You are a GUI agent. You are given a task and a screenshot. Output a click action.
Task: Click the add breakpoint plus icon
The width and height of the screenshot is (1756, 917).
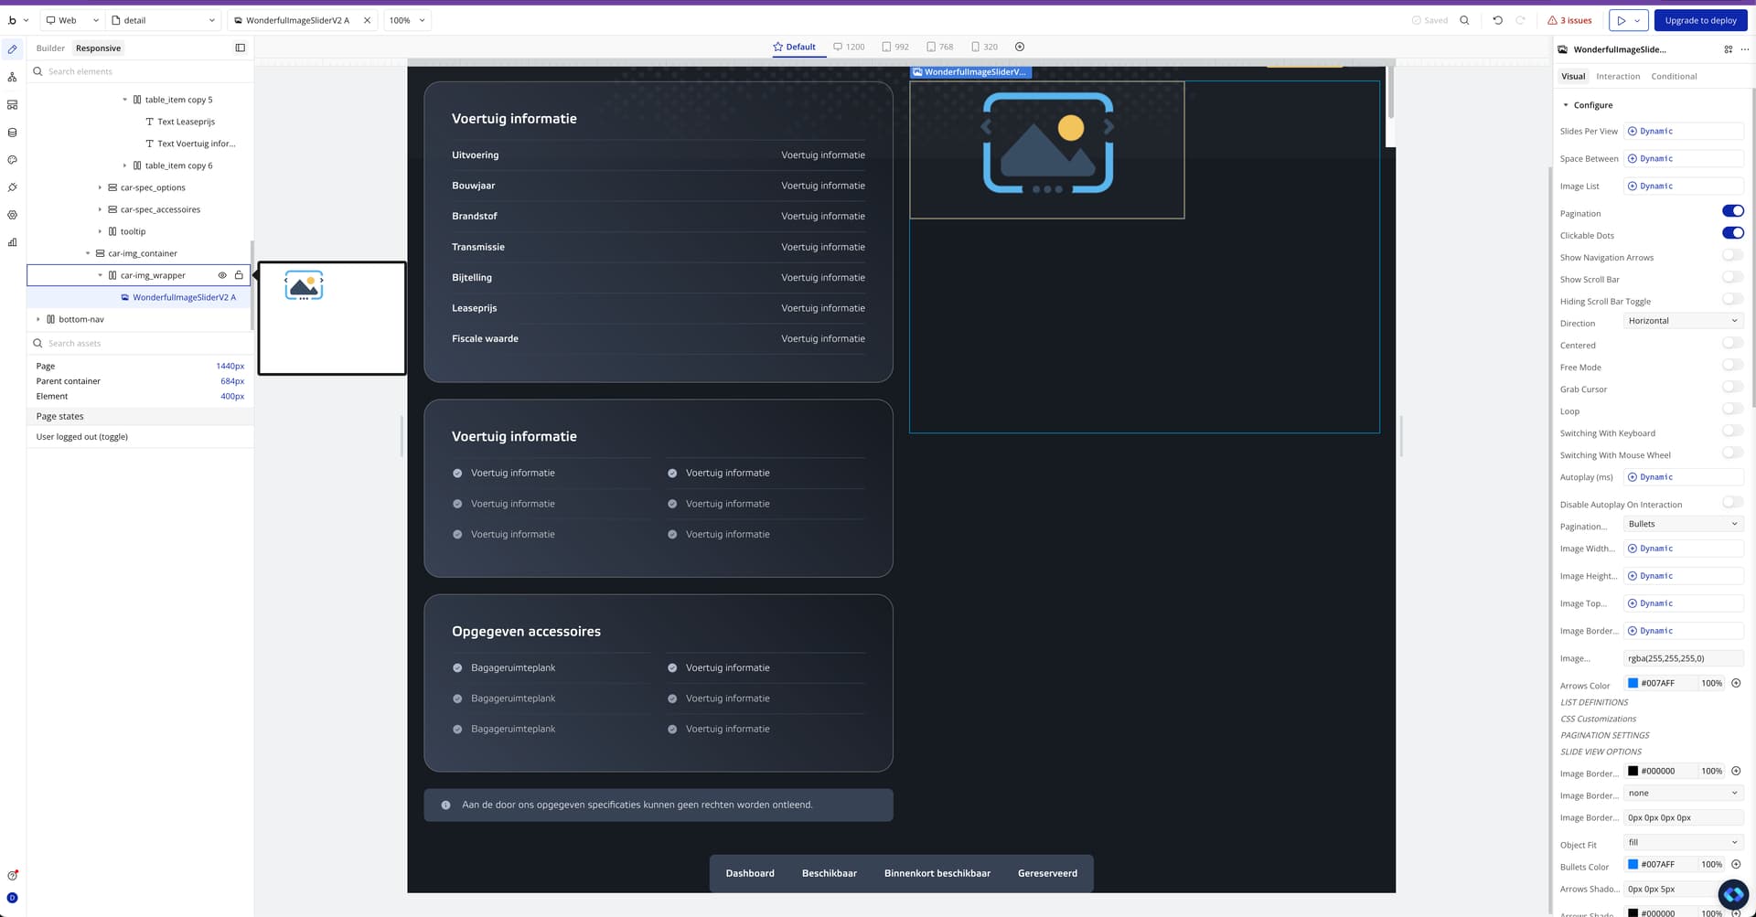coord(1020,47)
